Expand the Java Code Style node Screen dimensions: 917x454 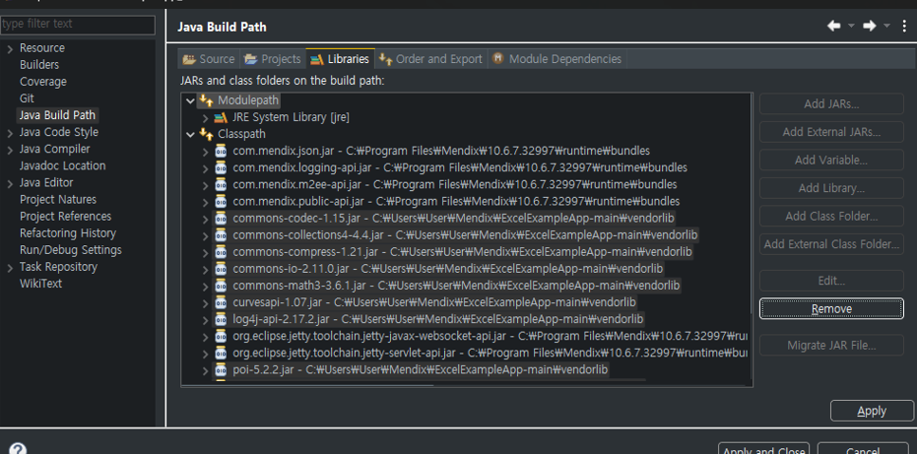(10, 133)
